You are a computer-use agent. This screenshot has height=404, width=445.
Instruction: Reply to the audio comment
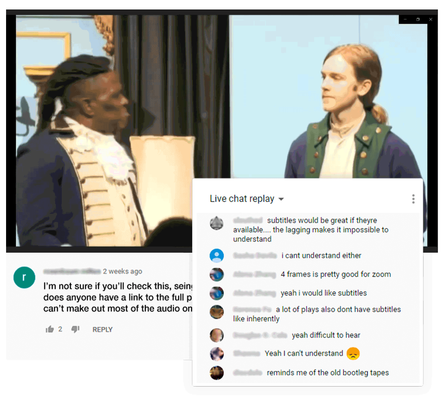103,329
